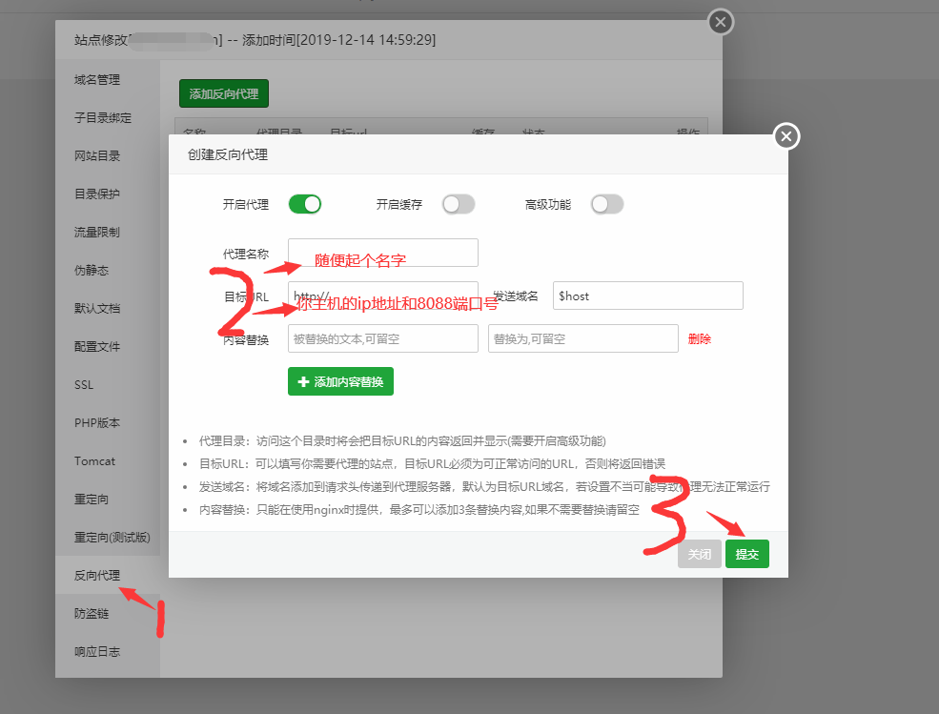Close the 创建反向代理 dialog via X icon
939x714 pixels.
(x=786, y=137)
